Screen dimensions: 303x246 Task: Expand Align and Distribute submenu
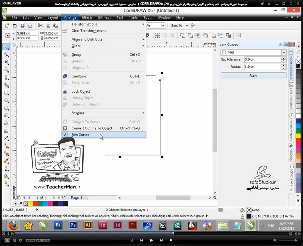[x=103, y=39]
